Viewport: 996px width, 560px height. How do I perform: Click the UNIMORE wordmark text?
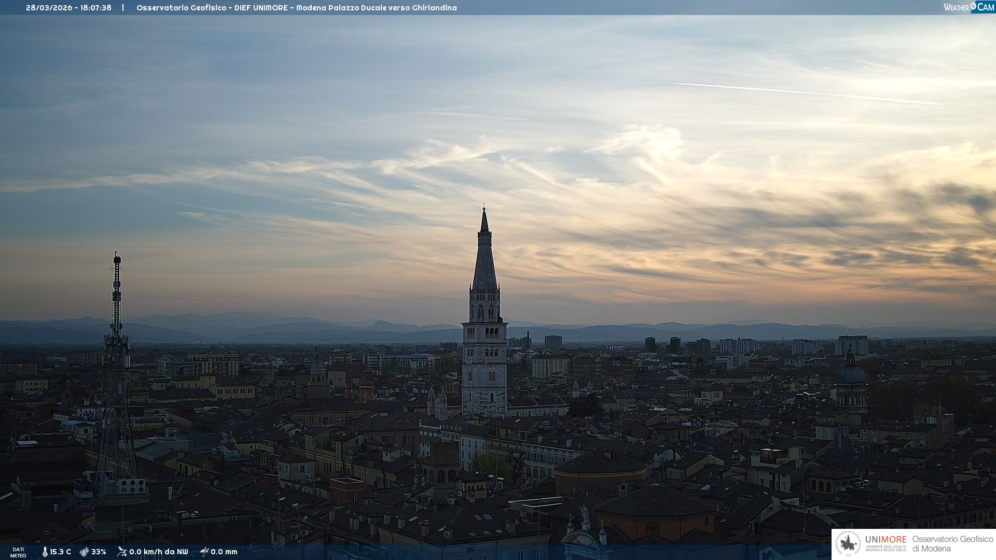[x=886, y=540]
